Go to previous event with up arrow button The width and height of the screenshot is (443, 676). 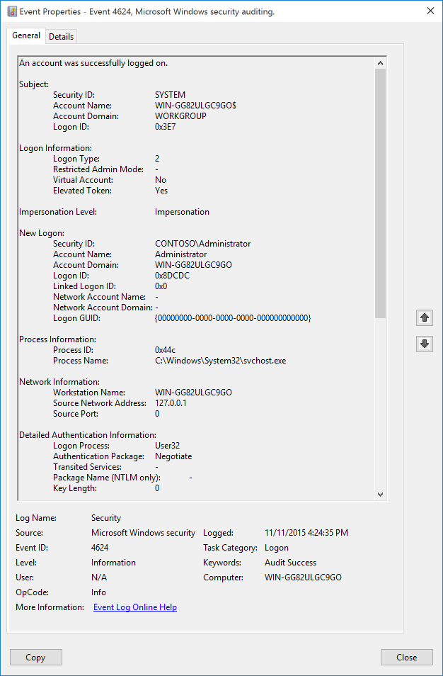425,318
